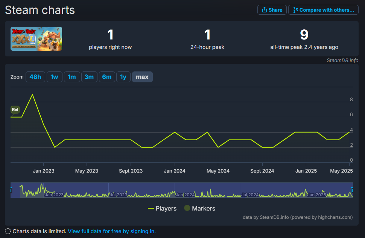Set zoom to 6m
Viewport: 365px width, 238px height.
pos(107,77)
